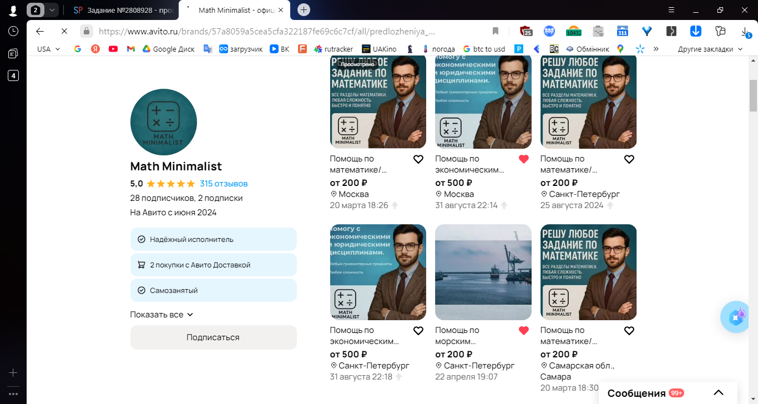Image resolution: width=758 pixels, height=404 pixels.
Task: Open the '315 отзывов' reviews link
Action: tap(224, 184)
